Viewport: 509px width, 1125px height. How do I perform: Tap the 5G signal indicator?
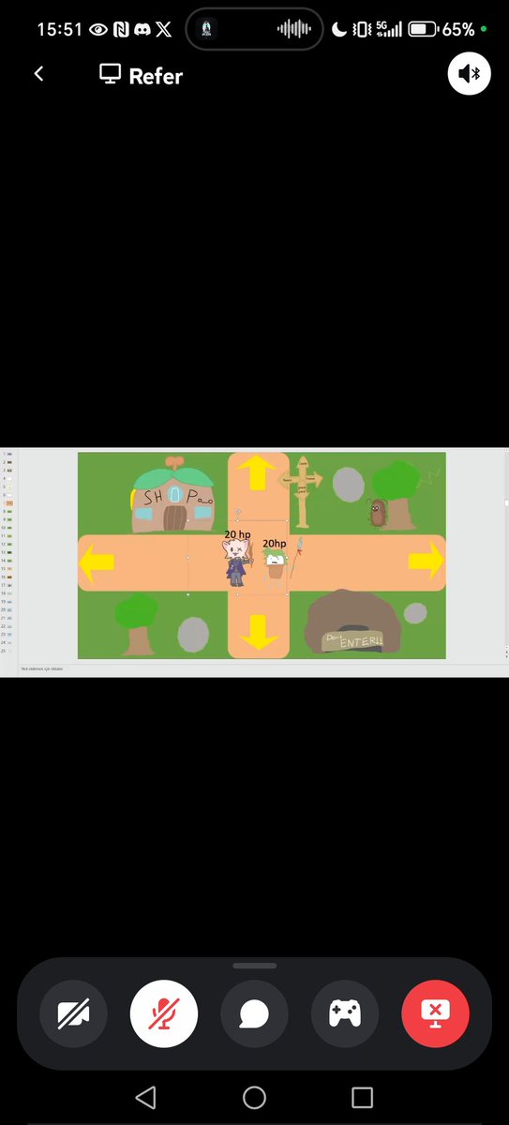pyautogui.click(x=389, y=29)
